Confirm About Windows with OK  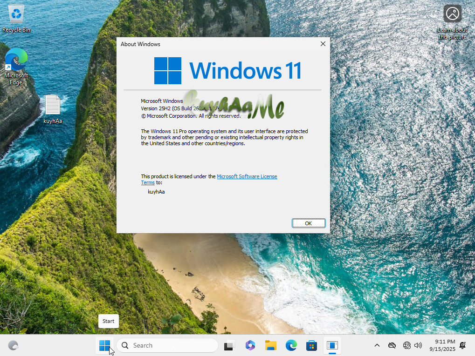(309, 223)
